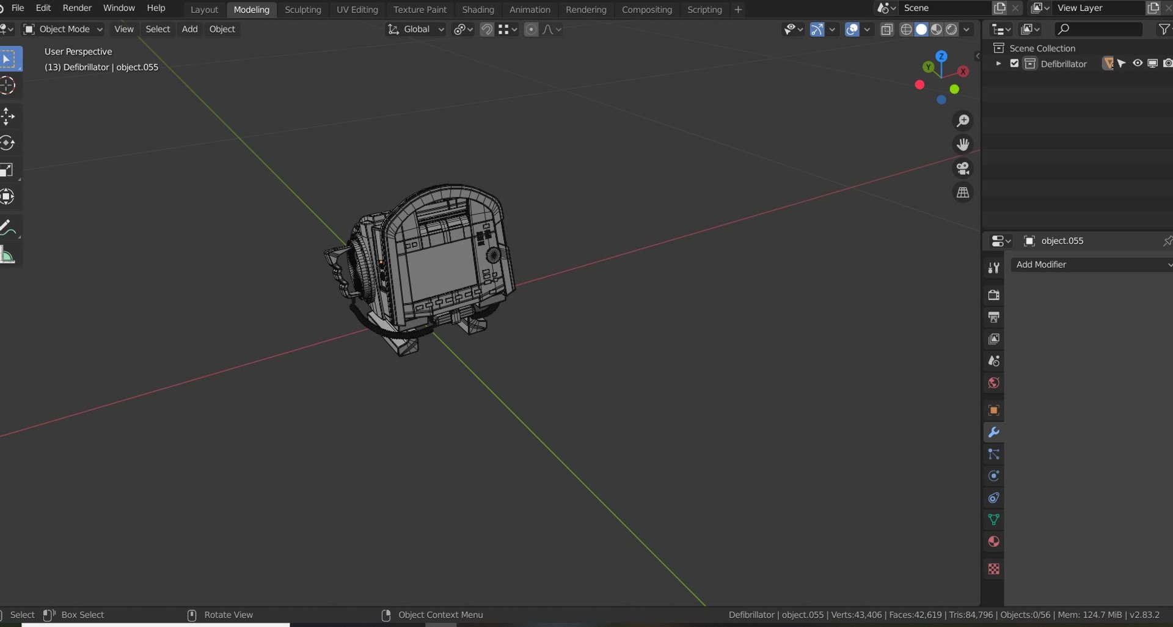Viewport: 1173px width, 627px height.
Task: Open the Object properties tab
Action: pos(993,410)
